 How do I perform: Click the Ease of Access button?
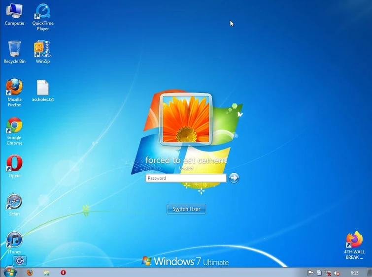(x=19, y=261)
